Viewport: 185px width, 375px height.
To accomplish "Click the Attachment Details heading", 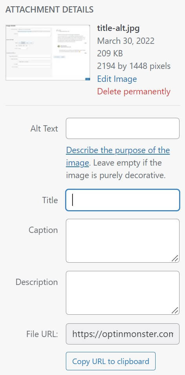I will 49,10.
